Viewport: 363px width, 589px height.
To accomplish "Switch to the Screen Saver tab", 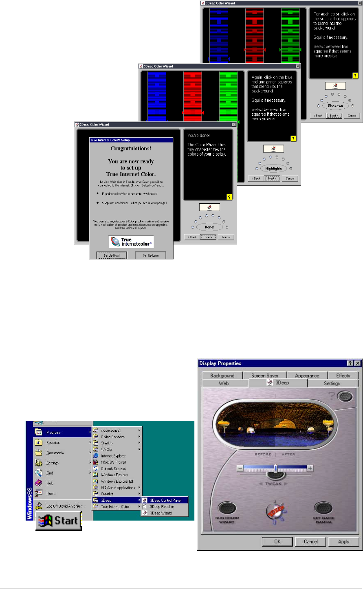I will tap(265, 376).
